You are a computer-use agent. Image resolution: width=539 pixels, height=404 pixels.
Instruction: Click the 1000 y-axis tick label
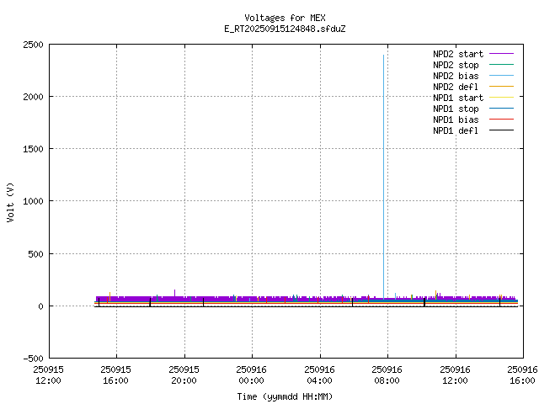coord(32,201)
